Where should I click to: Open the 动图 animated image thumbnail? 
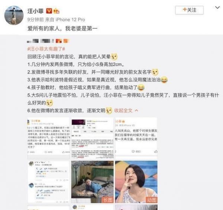tap(136, 182)
